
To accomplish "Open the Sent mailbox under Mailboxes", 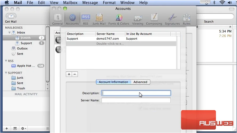I will click(20, 54).
